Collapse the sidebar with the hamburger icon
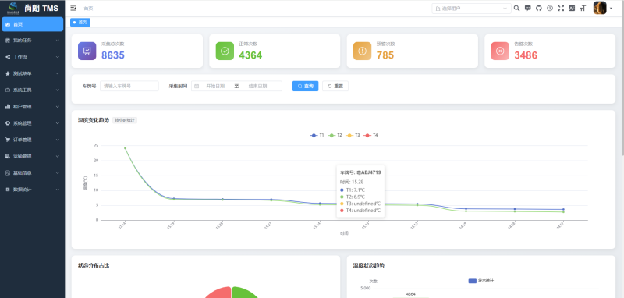624x298 pixels. click(x=73, y=8)
